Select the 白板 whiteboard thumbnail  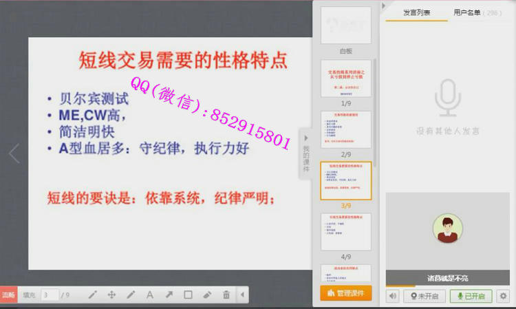345,26
